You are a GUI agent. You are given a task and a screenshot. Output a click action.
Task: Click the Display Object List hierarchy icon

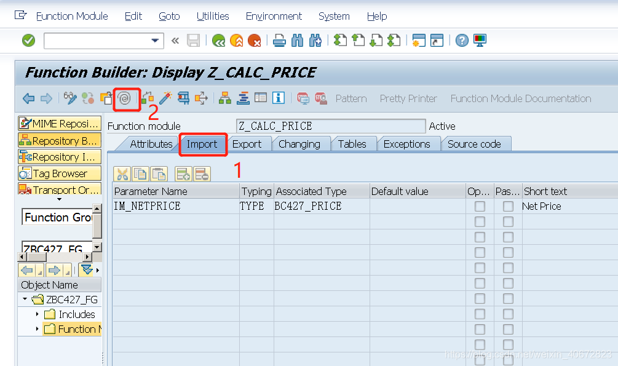tap(225, 98)
